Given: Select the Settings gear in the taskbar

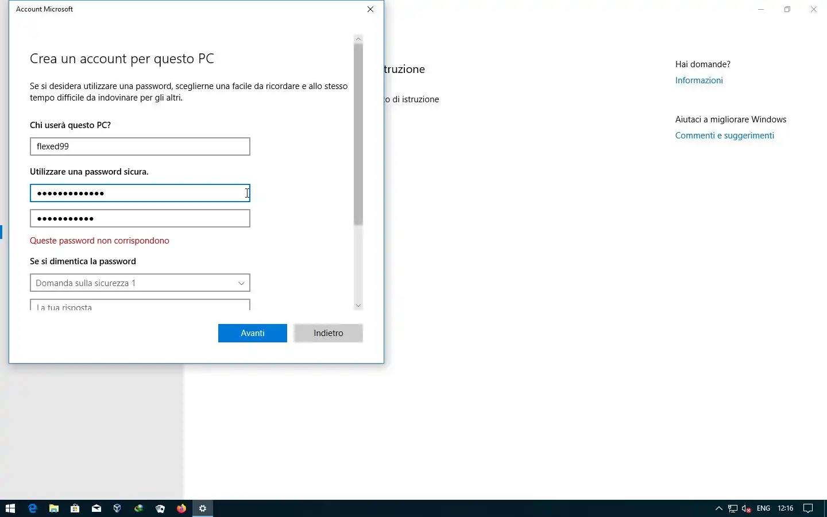Looking at the screenshot, I should [x=203, y=508].
